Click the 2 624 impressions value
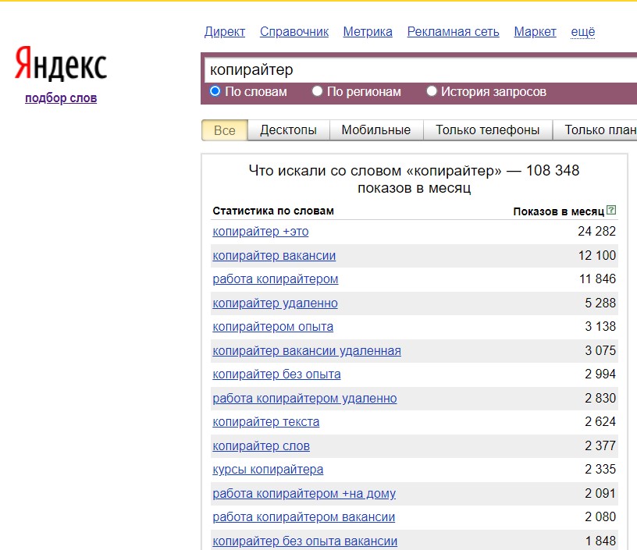The height and width of the screenshot is (550, 637). (x=600, y=422)
